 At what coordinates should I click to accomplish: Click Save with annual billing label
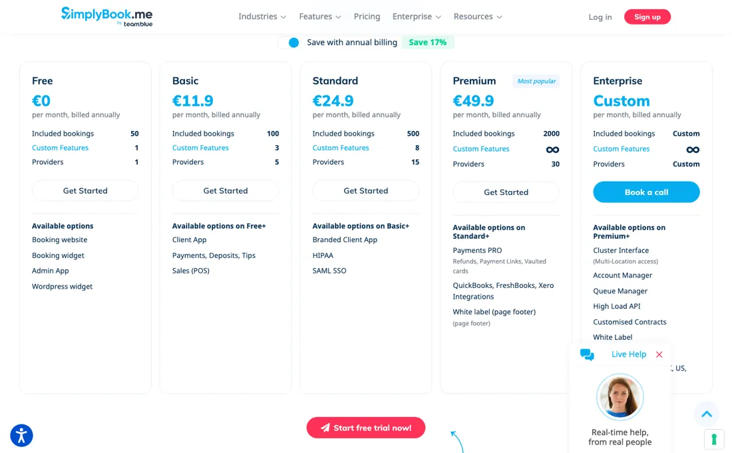tap(352, 43)
